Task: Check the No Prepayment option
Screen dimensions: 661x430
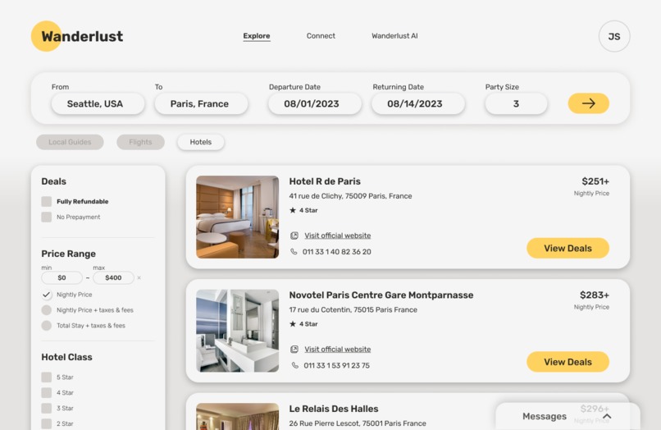Action: (x=47, y=217)
